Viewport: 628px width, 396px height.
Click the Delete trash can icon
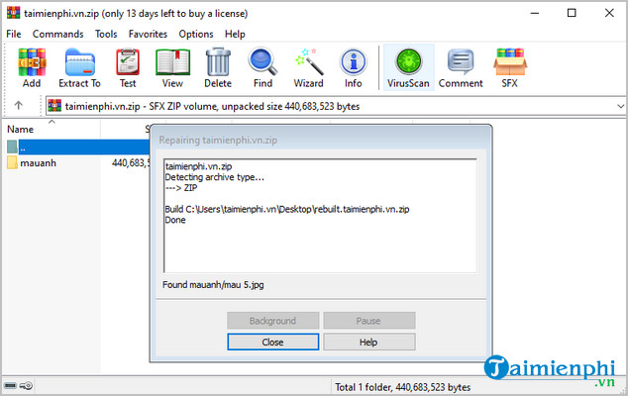point(218,67)
